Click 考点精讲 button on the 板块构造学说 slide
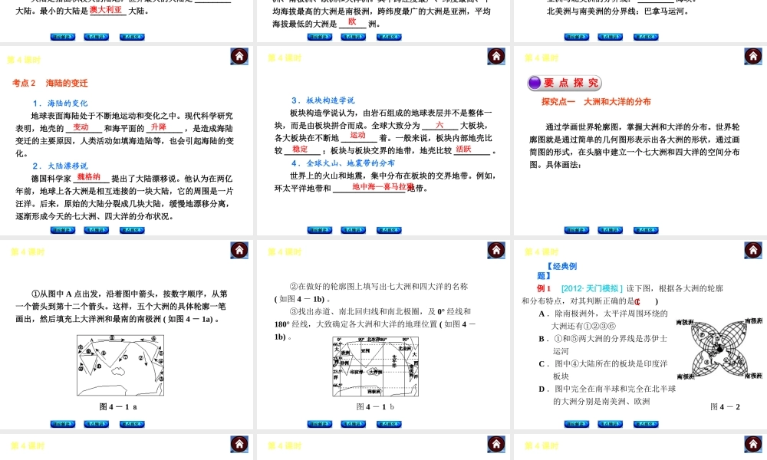This screenshot has height=460, width=767. point(353,230)
